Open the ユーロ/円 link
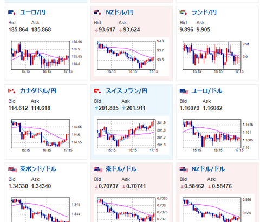This screenshot has width=260, height=222. point(32,12)
